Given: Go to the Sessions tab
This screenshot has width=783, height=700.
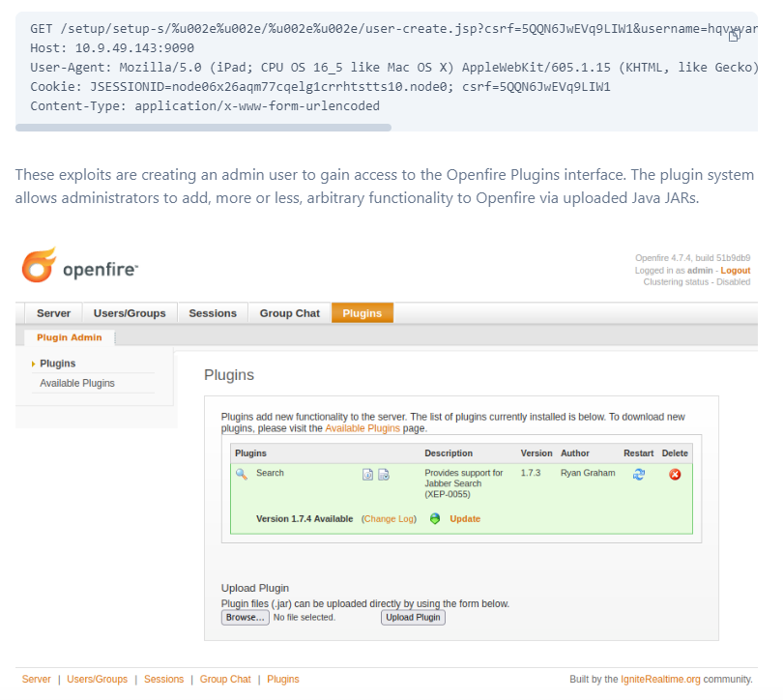Looking at the screenshot, I should tap(213, 313).
